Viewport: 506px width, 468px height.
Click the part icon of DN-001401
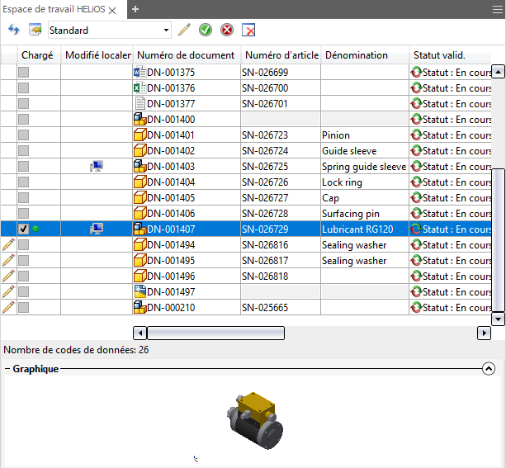click(x=140, y=135)
